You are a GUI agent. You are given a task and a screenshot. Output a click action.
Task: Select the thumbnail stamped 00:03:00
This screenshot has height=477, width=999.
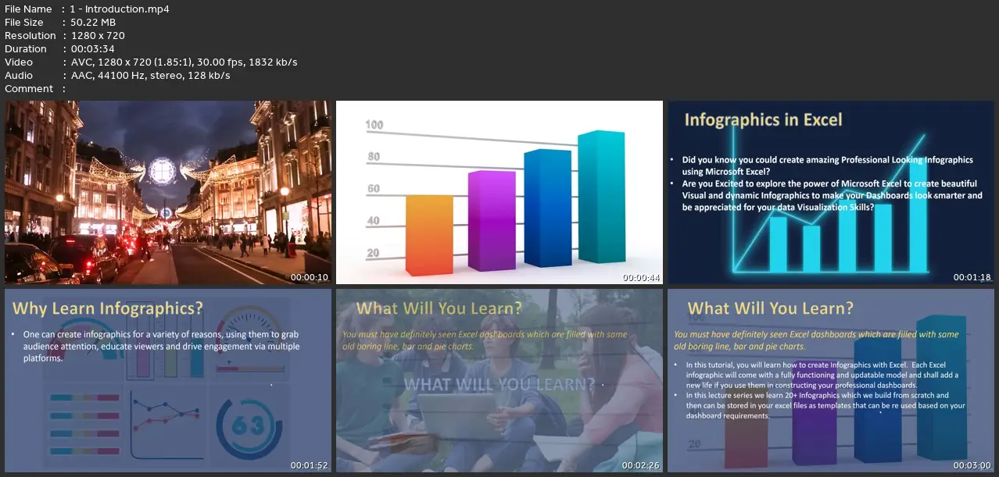pyautogui.click(x=830, y=381)
